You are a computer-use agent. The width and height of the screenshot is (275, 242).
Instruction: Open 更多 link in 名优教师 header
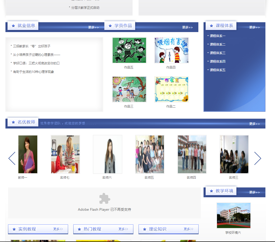click(255, 124)
